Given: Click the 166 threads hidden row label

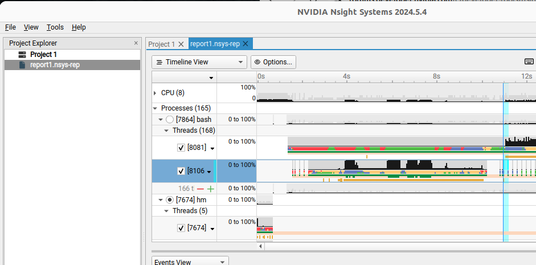Looking at the screenshot, I should 186,189.
